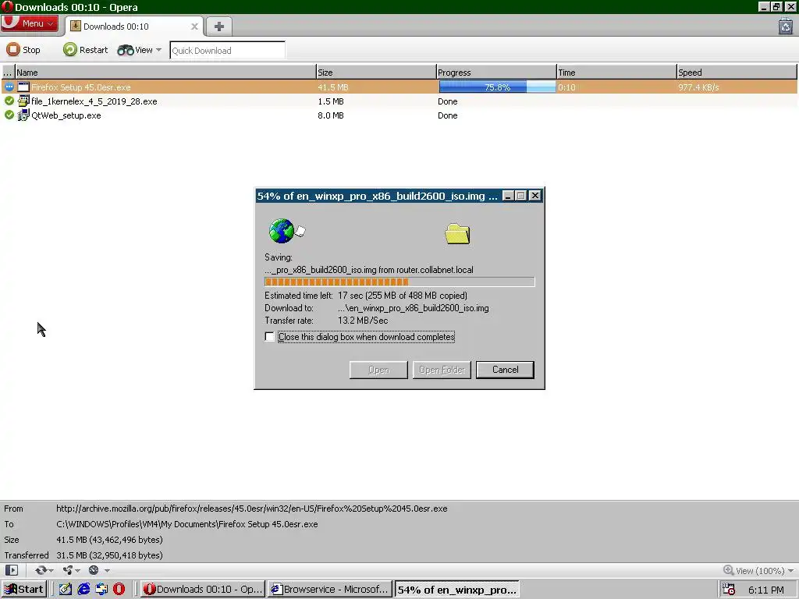Click the green done icon for QtWeb_setup

point(9,115)
